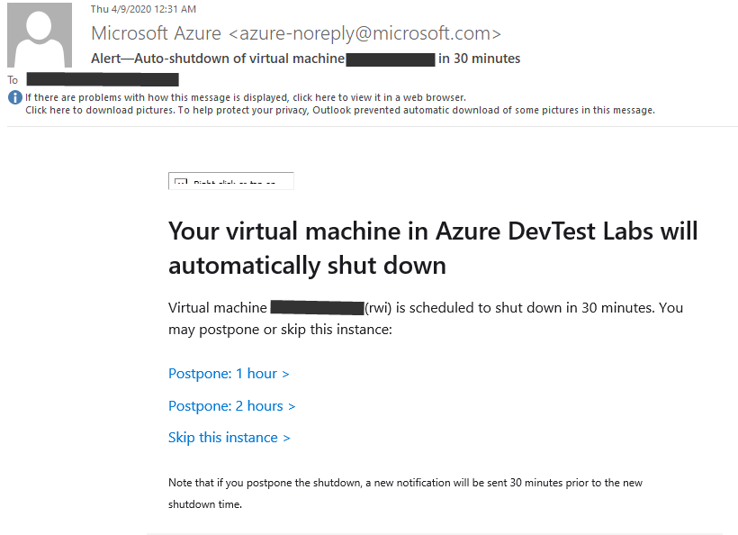This screenshot has width=738, height=535.
Task: Click the blocked image placeholder with the red X
Action: 231,181
